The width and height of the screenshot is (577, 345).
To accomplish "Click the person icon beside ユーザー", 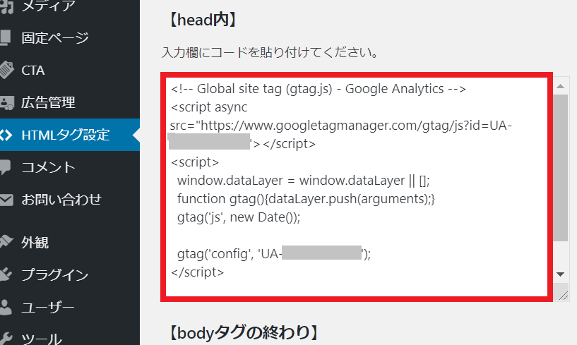I will pos(6,308).
